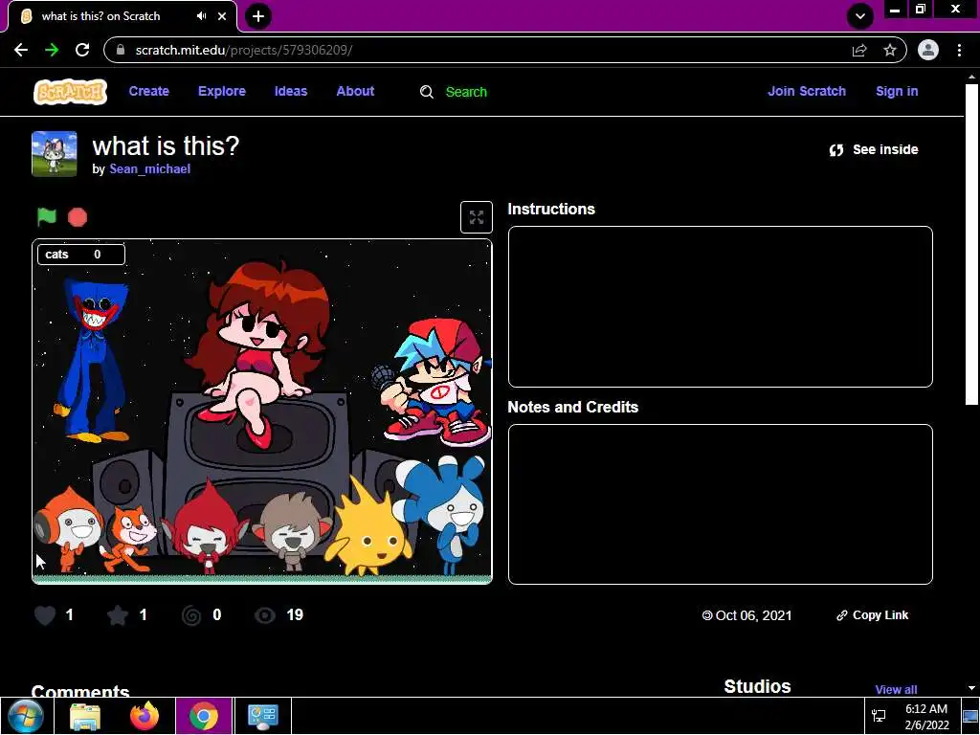Image resolution: width=980 pixels, height=735 pixels.
Task: Click the project title 'what is this?'
Action: tap(166, 145)
